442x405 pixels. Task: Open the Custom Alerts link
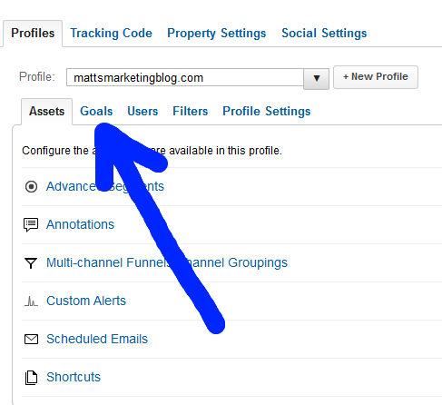coord(86,301)
